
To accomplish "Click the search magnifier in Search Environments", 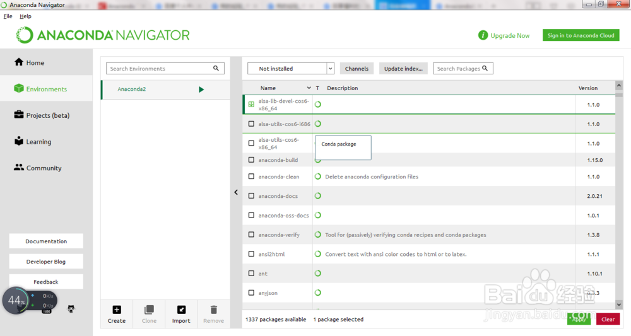I will click(216, 68).
